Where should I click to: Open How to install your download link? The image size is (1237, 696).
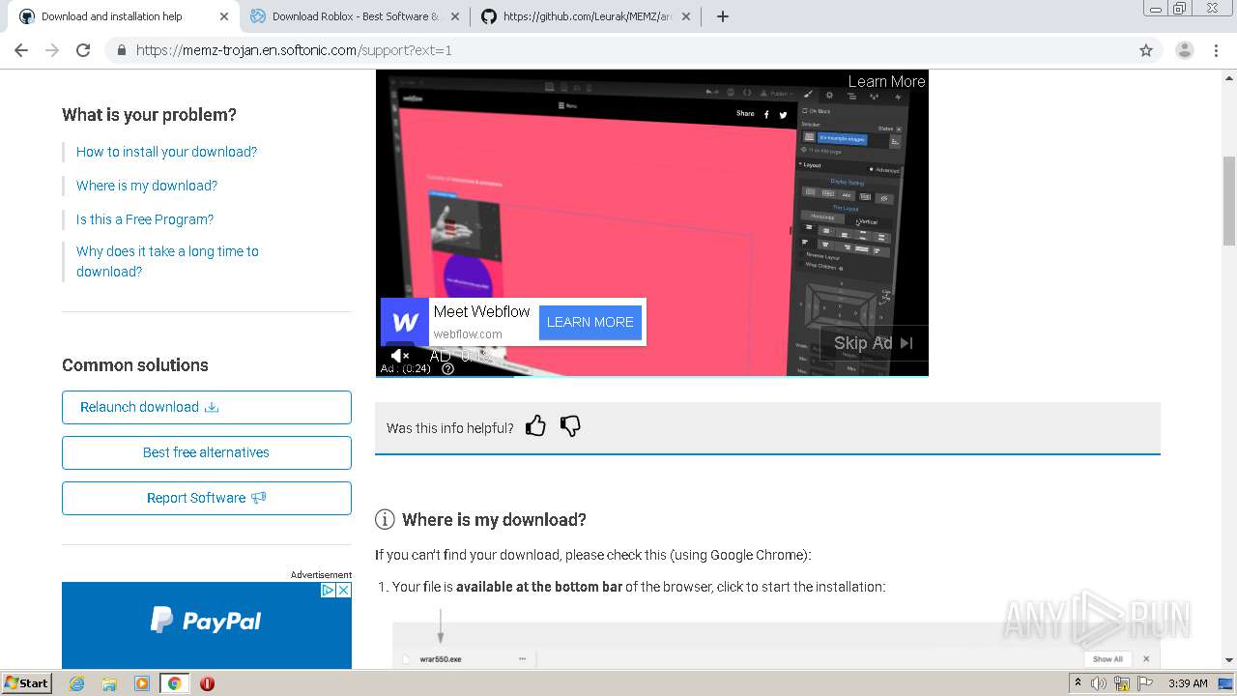(x=166, y=152)
